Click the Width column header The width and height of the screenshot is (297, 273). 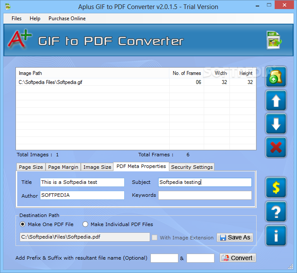[217, 73]
